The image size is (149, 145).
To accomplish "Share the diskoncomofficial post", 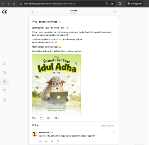I will tap(56, 118).
